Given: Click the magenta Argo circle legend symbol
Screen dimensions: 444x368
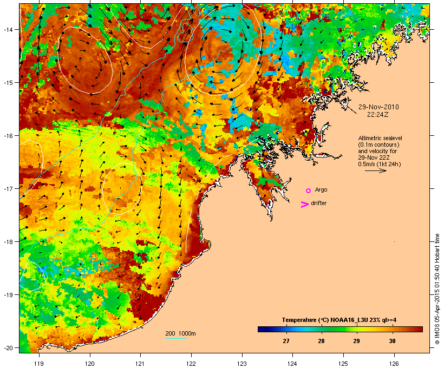Looking at the screenshot, I should coord(309,190).
